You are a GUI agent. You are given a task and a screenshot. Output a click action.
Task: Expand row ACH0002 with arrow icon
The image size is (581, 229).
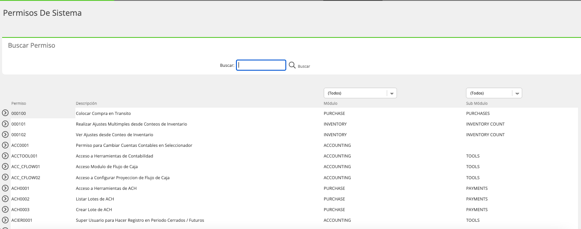pos(6,199)
